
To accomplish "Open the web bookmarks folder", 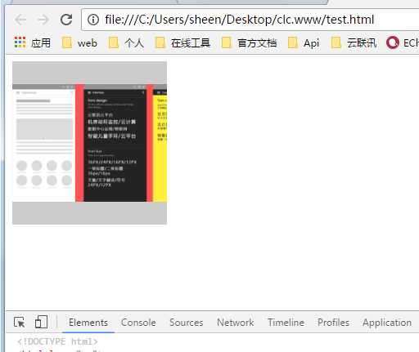I will click(x=79, y=42).
